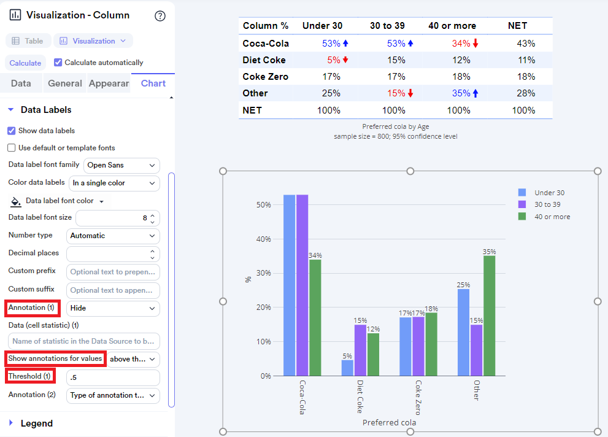Click the Preferred cola axis title
608x437 pixels.
(x=389, y=422)
